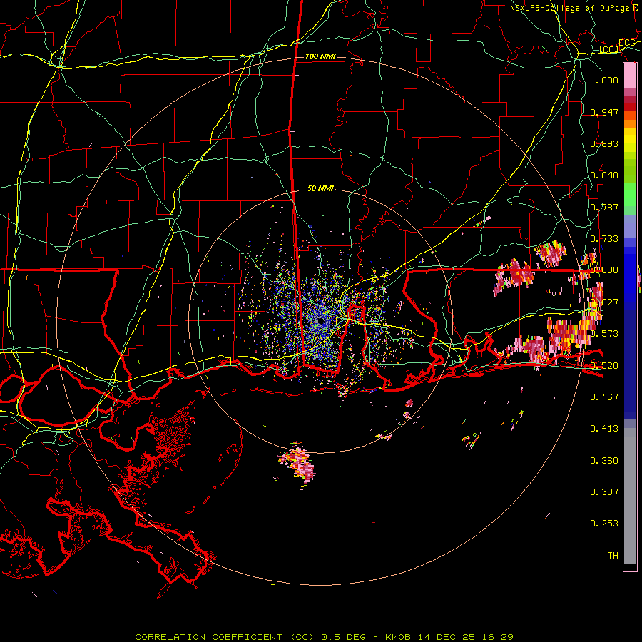Image resolution: width=642 pixels, height=642 pixels.
Task: Pick the 0.787 scale value
Action: coord(604,207)
